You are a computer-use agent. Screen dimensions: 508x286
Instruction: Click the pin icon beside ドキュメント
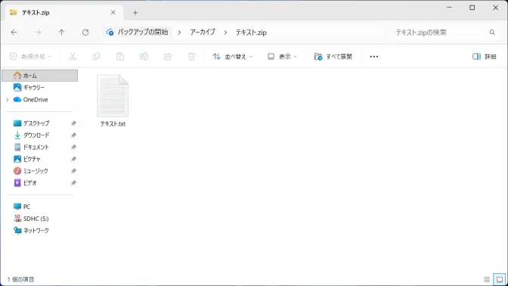click(73, 148)
